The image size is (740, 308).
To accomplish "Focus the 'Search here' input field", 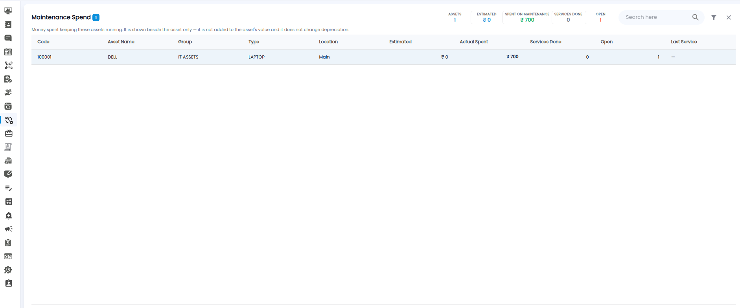I will (x=657, y=17).
